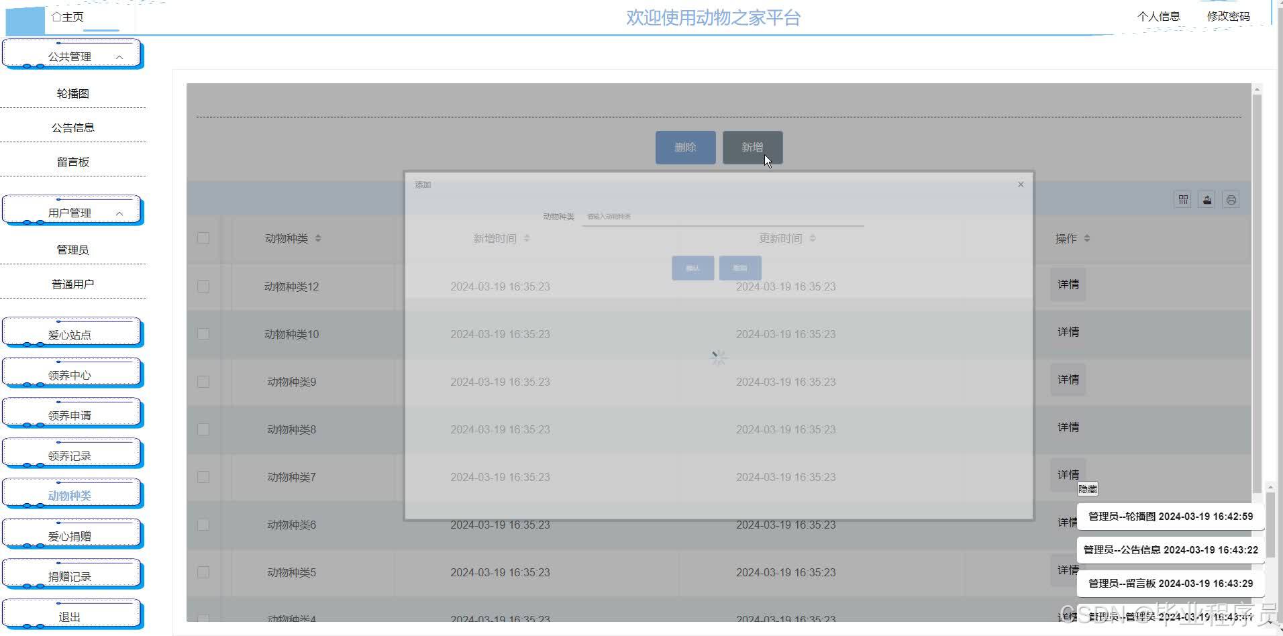This screenshot has height=636, width=1283.
Task: Click 详情 for the 动物种类8 row
Action: pyautogui.click(x=1068, y=427)
